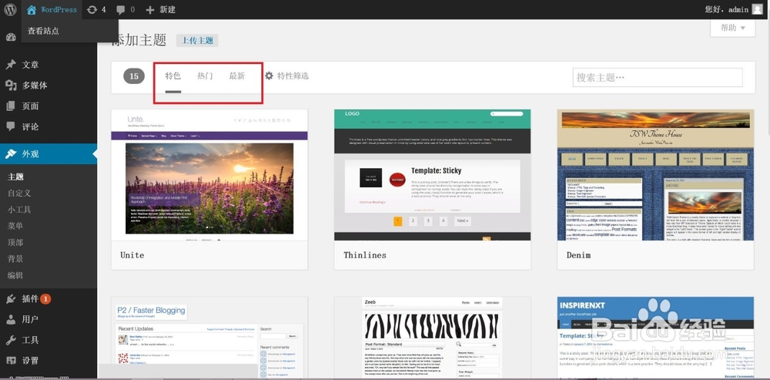Click the plus icon next to 新建

coord(150,9)
